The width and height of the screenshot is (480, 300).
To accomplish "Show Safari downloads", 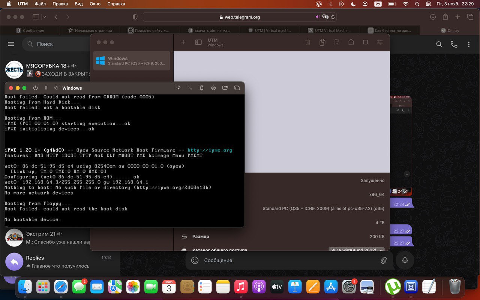I will click(x=433, y=17).
